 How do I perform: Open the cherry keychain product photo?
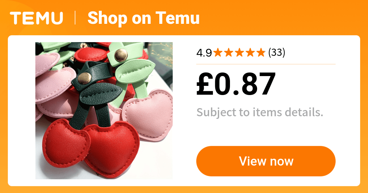(x=104, y=111)
